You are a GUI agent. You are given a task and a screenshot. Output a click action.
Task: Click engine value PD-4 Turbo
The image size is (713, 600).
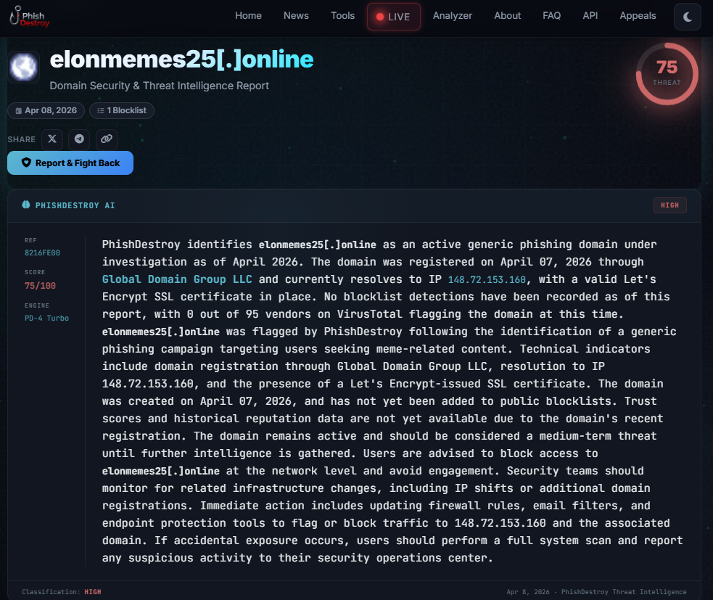(x=46, y=318)
